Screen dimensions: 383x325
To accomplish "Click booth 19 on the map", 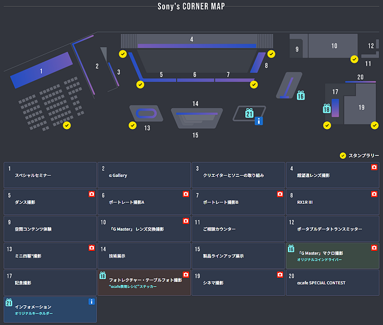I will (x=361, y=108).
